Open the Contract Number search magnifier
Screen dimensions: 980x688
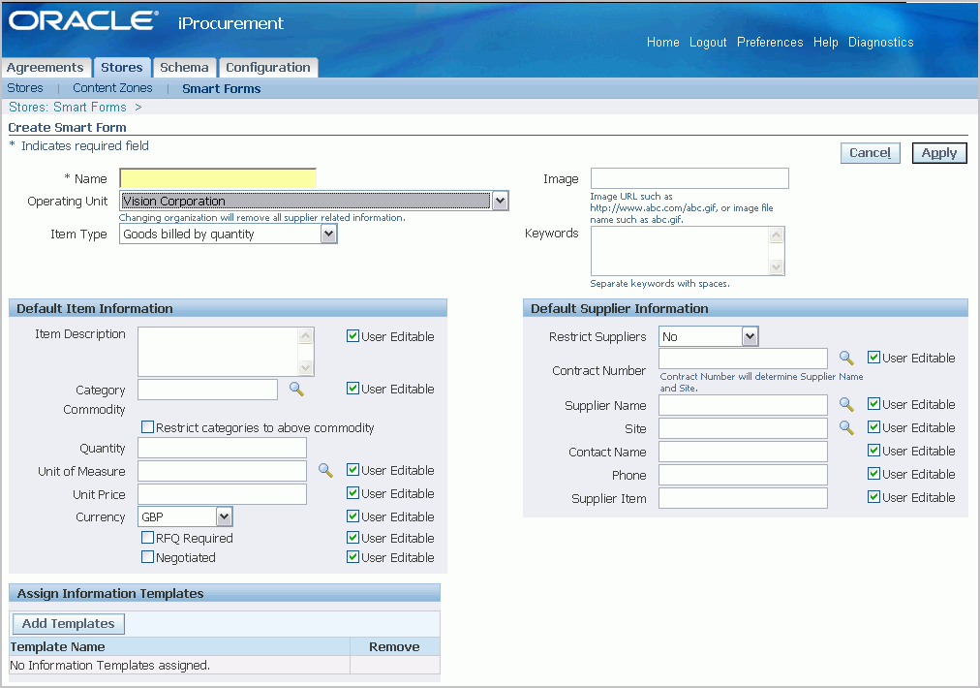coord(846,358)
